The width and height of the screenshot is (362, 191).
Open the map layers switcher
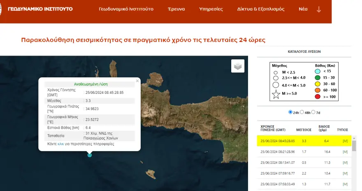pos(238,66)
